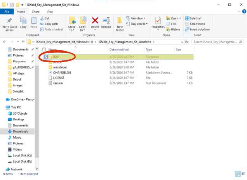247x180 pixels.
Task: Toggle the select-all checkbox in header
Action: tap(44, 50)
